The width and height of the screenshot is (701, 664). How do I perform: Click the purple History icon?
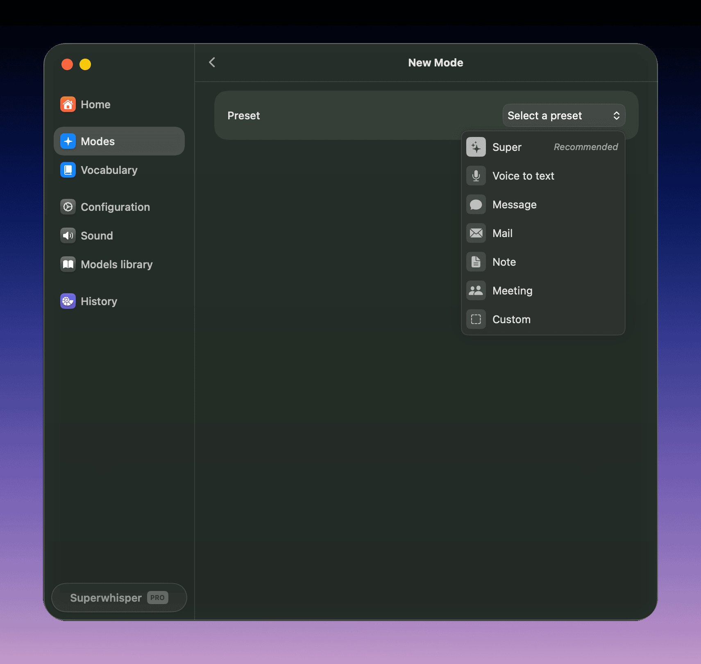pyautogui.click(x=68, y=301)
